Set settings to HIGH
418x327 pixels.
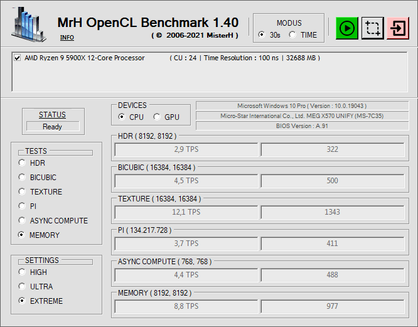[x=22, y=272]
